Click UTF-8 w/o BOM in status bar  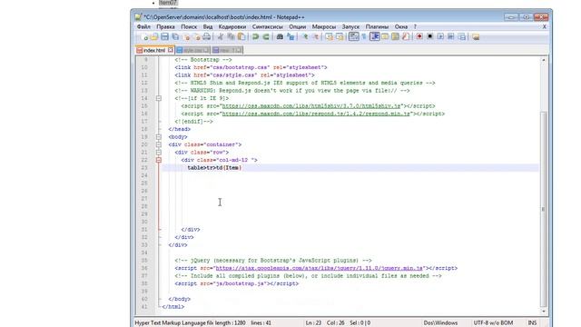pos(493,323)
